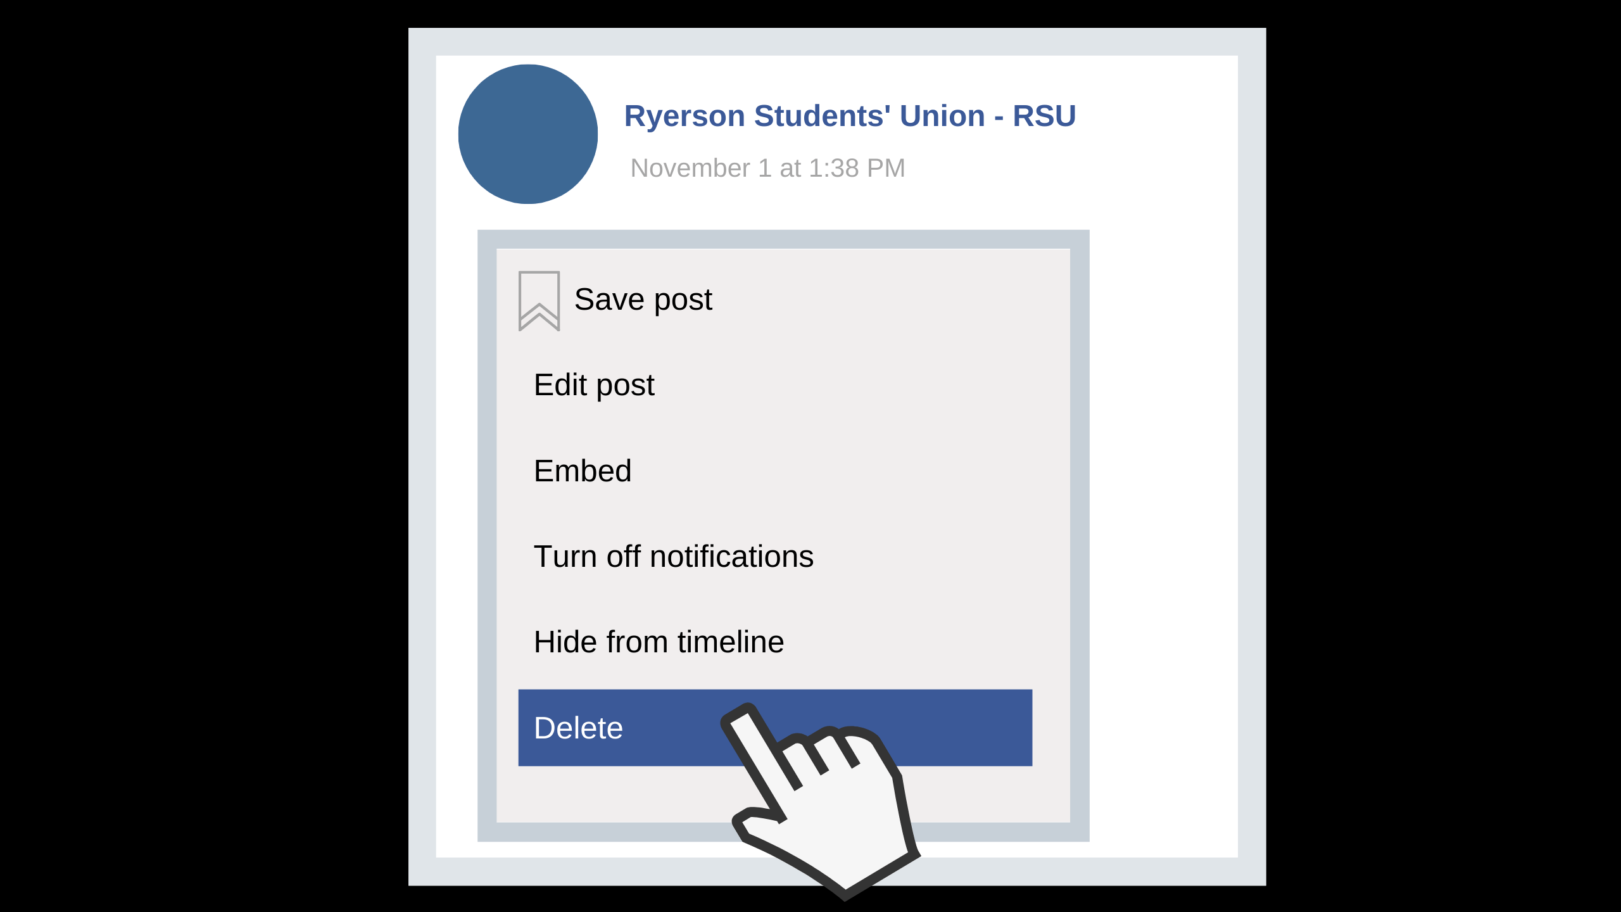Click the November 1 at 1:38 PM timestamp
The width and height of the screenshot is (1621, 912).
767,168
